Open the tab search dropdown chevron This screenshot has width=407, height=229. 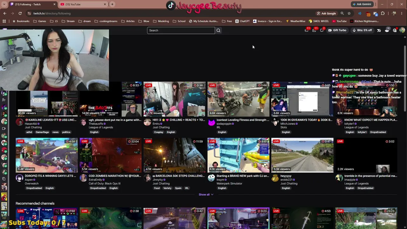4,4
